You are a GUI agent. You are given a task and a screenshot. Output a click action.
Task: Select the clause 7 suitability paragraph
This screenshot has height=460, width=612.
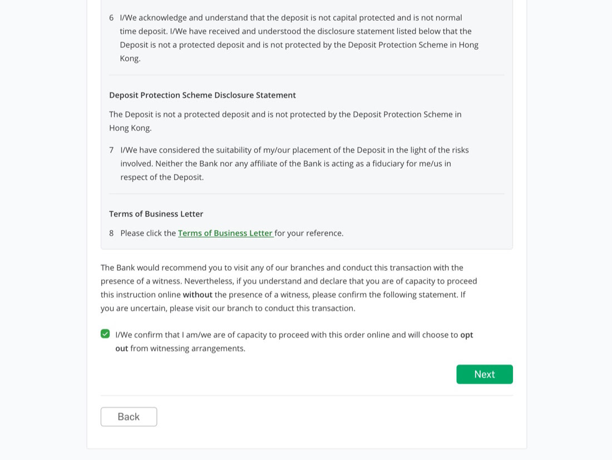coord(295,164)
